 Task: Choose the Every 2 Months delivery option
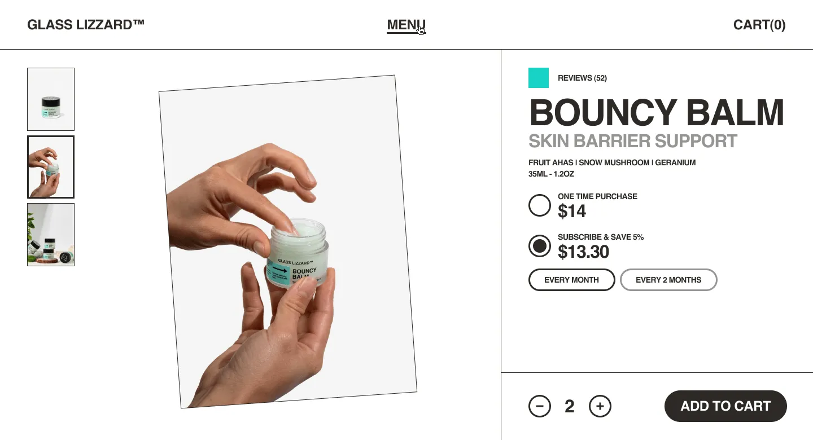tap(668, 280)
